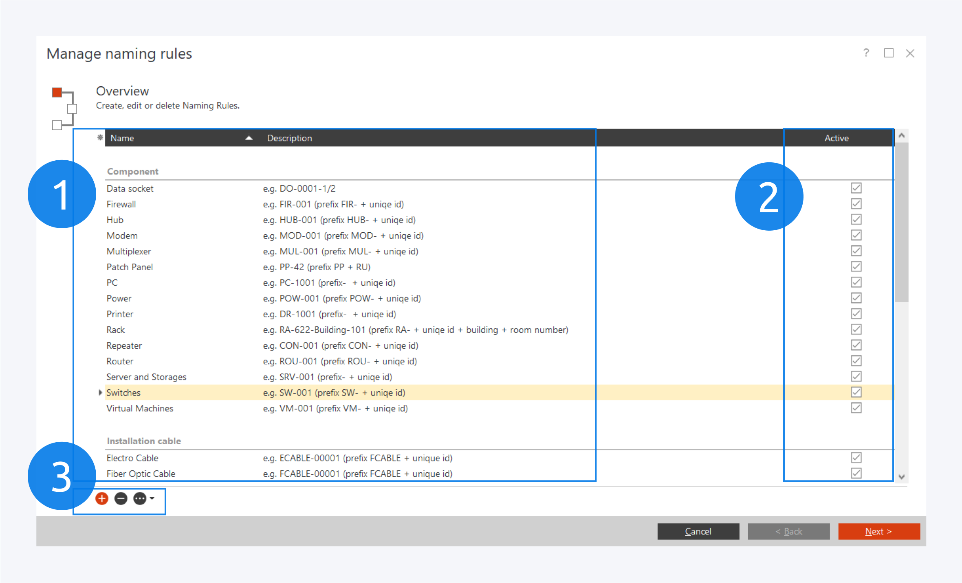Toggle the Name column sort arrow
This screenshot has width=962, height=583.
(249, 138)
